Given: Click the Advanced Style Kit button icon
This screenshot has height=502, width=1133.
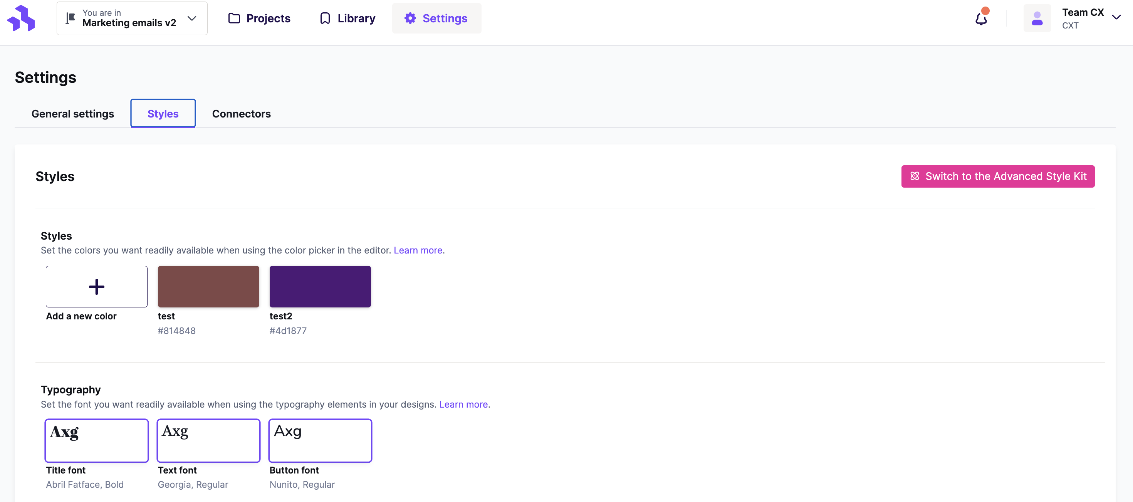Looking at the screenshot, I should tap(915, 176).
